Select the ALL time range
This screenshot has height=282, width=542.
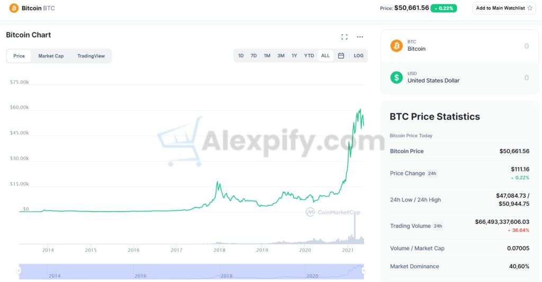[x=325, y=56]
